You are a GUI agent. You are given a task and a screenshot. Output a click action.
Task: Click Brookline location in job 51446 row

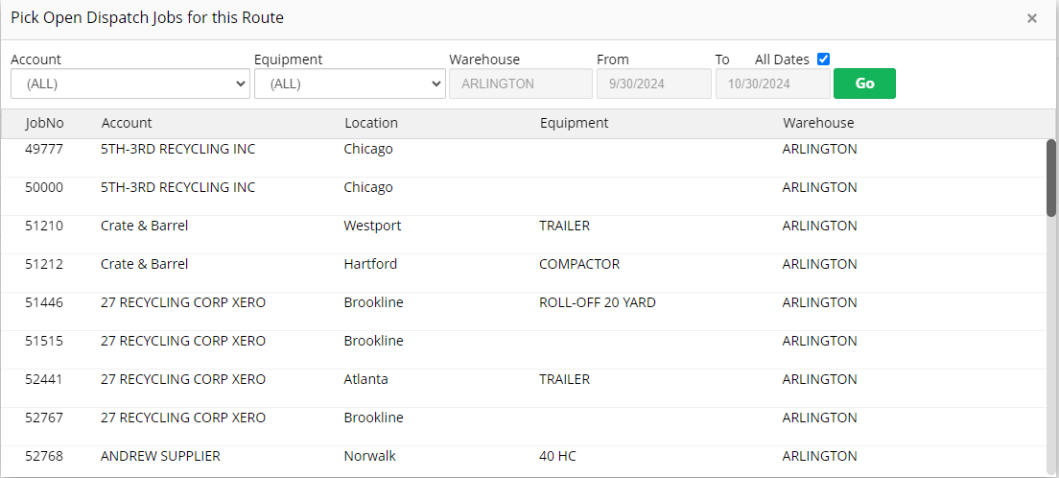[x=373, y=302]
